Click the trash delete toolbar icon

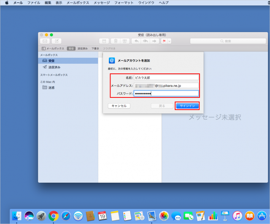tap(115, 41)
